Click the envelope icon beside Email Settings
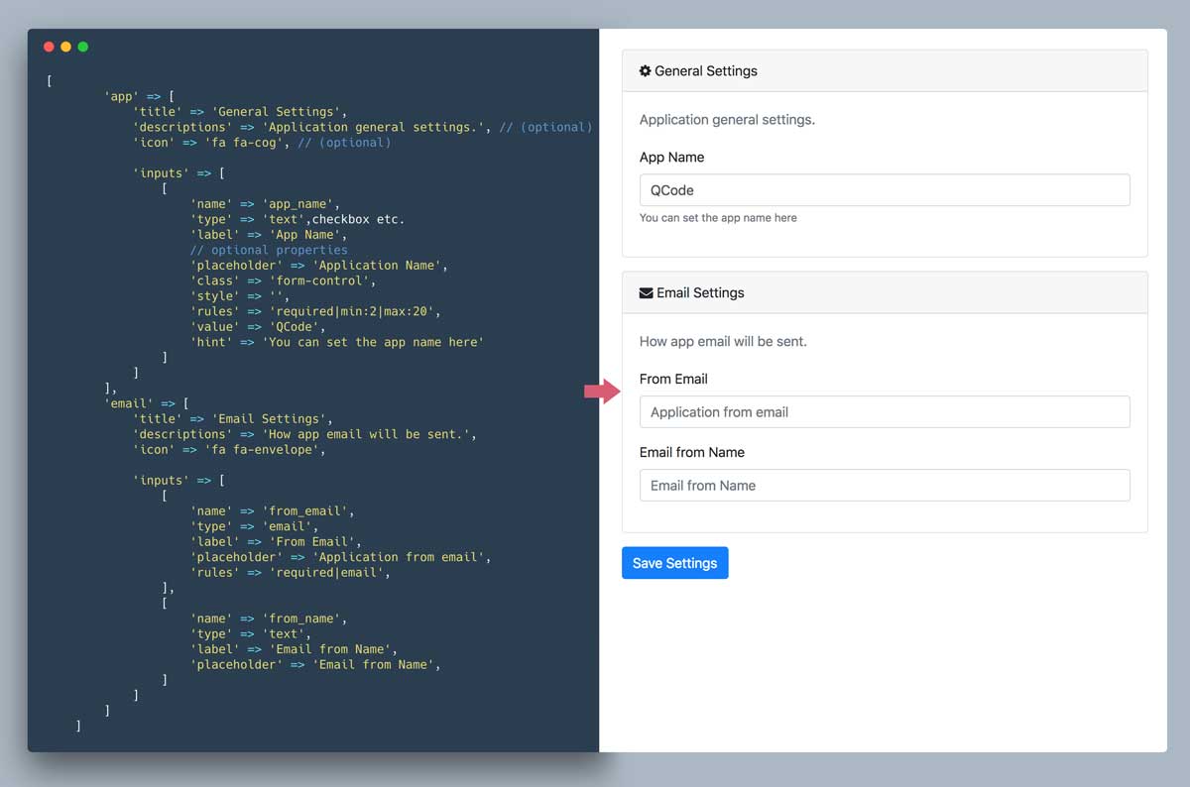 pyautogui.click(x=648, y=292)
